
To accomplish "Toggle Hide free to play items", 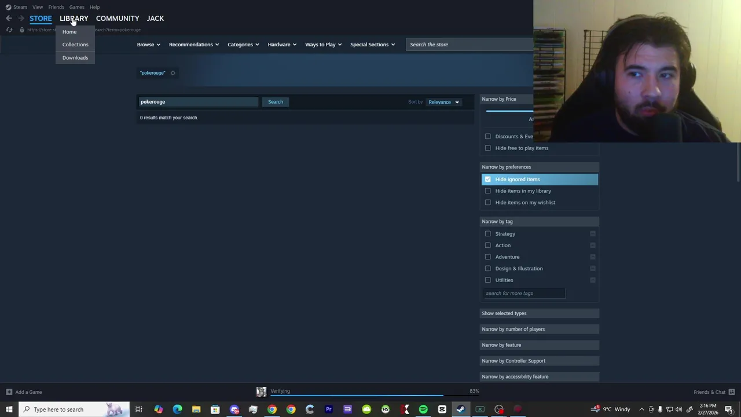I will click(x=488, y=148).
